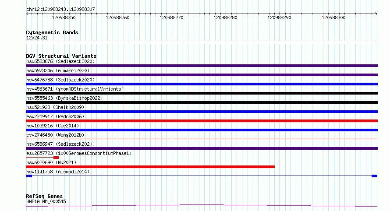This screenshot has width=390, height=211.
Task: Select the red bar for nsv6020690
Action: point(150,167)
